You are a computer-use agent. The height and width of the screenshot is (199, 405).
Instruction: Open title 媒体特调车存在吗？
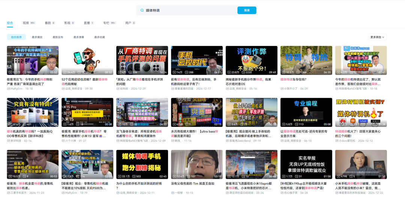click(x=293, y=80)
